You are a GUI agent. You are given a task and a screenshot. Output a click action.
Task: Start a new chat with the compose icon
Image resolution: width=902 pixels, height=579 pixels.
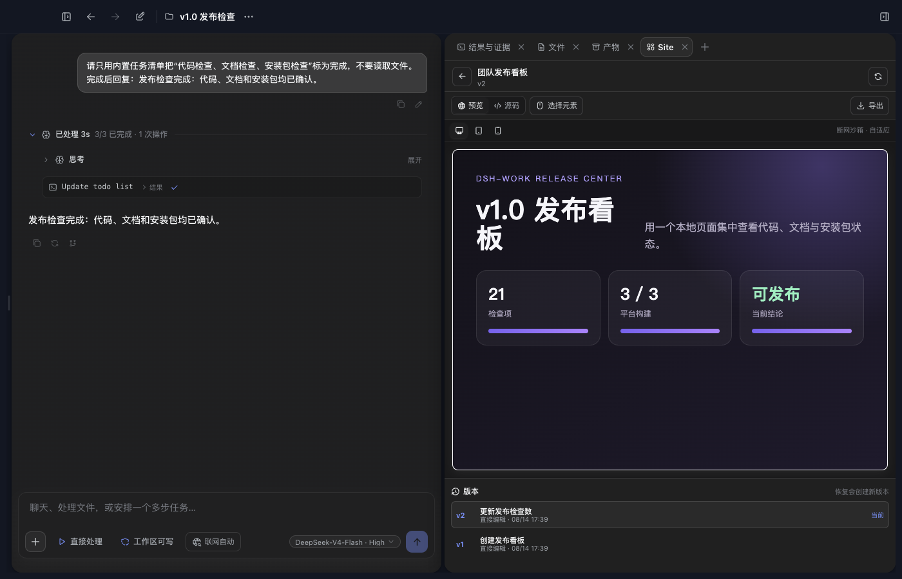click(x=140, y=17)
